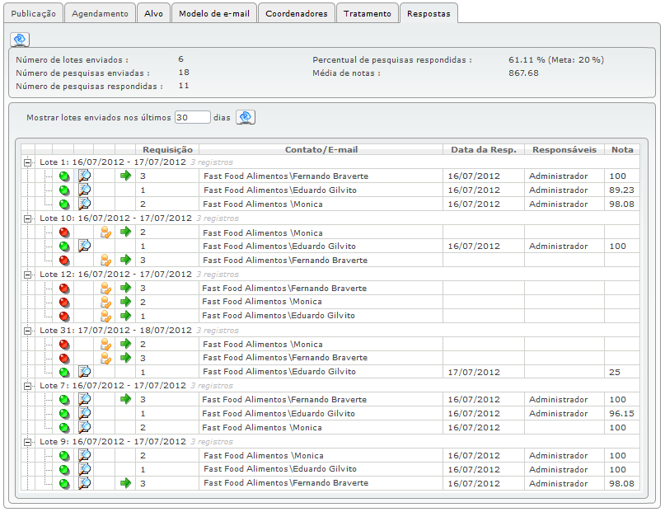This screenshot has height=512, width=665.
Task: Open the Modelo de e-mail tab
Action: (x=213, y=14)
